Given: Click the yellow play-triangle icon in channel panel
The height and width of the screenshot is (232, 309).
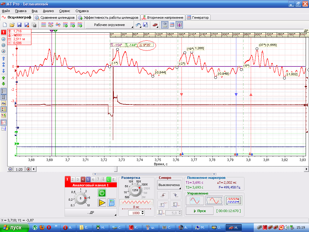Looking at the screenshot, I should (x=102, y=203).
